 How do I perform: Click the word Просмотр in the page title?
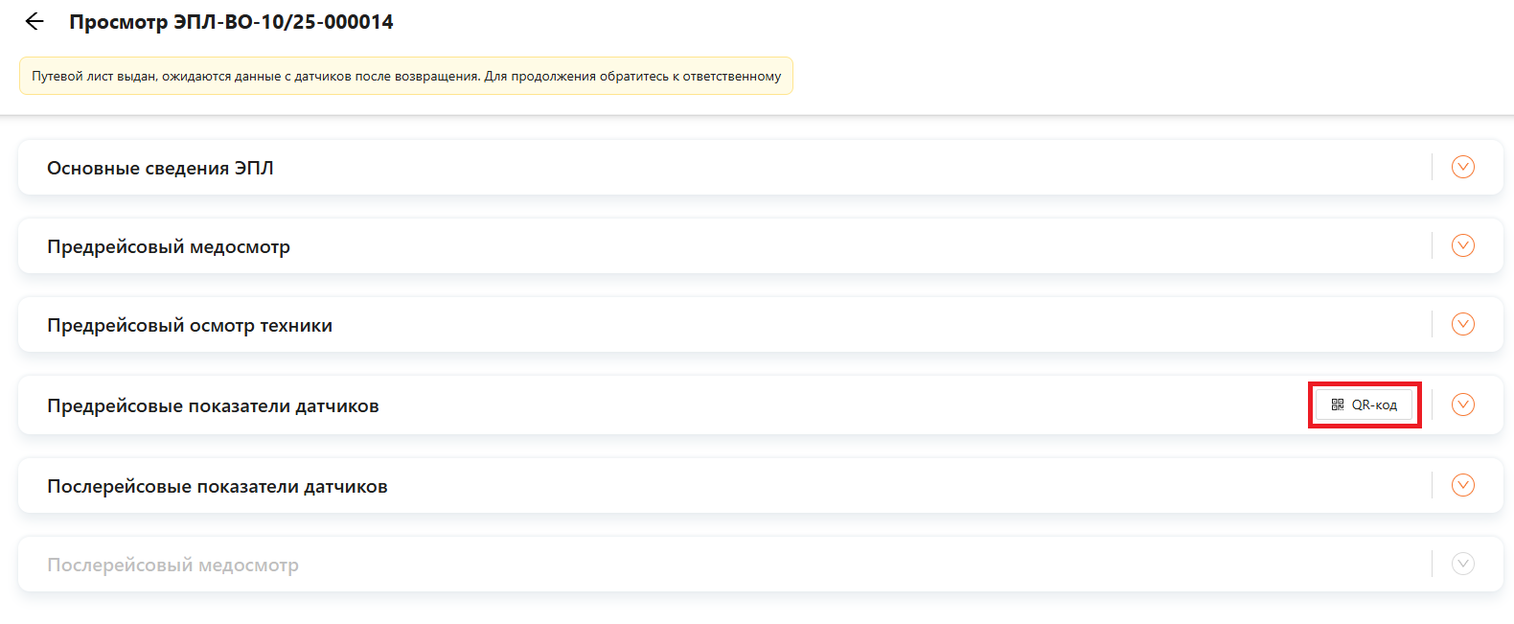click(118, 22)
